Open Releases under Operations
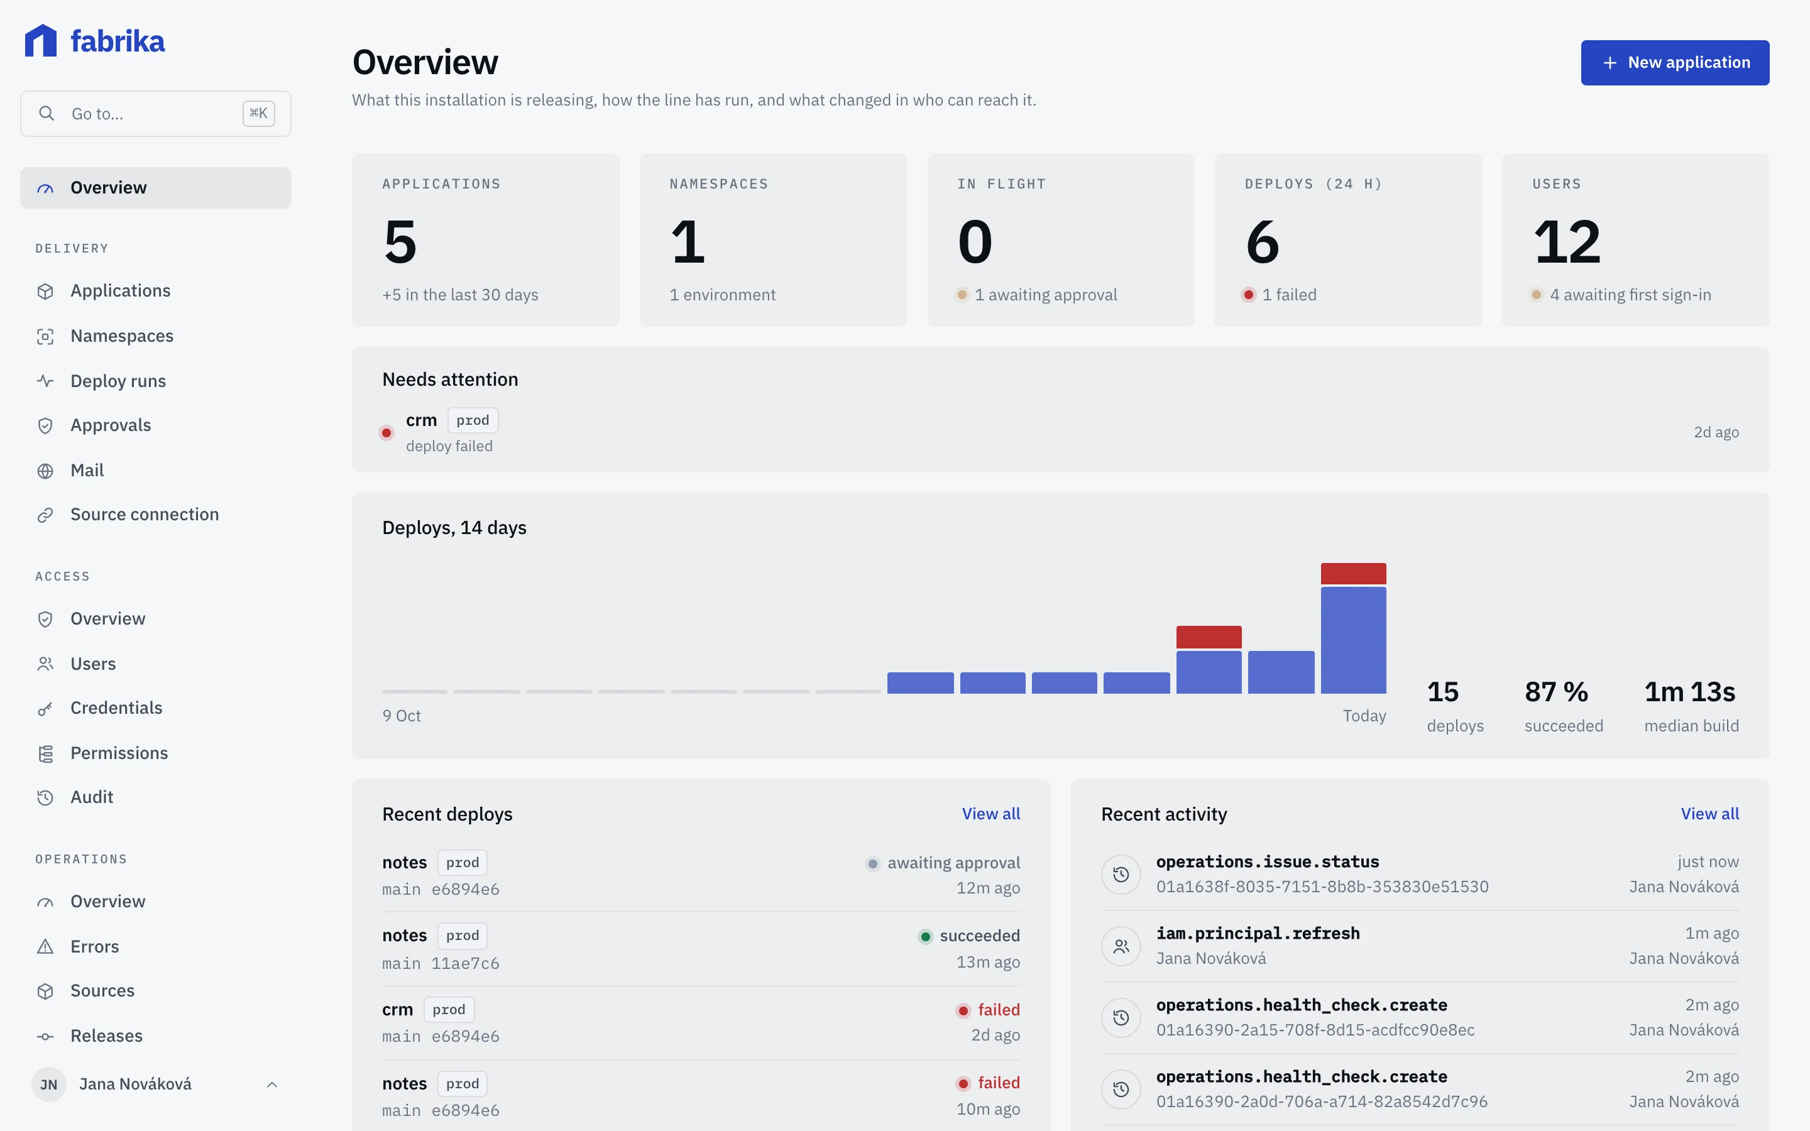This screenshot has height=1131, width=1810. (156, 1036)
